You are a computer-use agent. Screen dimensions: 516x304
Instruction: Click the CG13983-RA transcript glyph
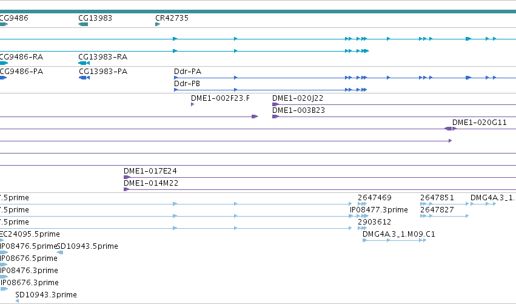[x=84, y=63]
